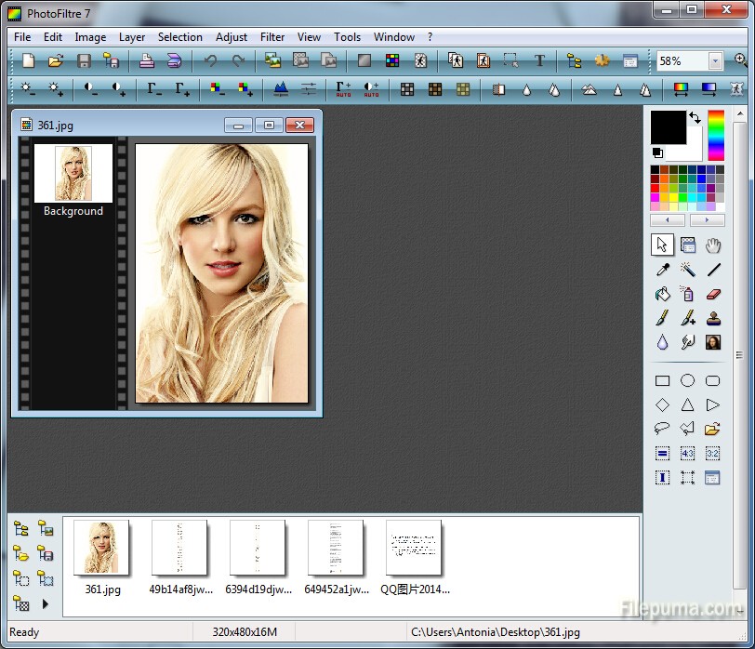Choose the Ellipse selection shape
755x649 pixels.
tap(687, 380)
